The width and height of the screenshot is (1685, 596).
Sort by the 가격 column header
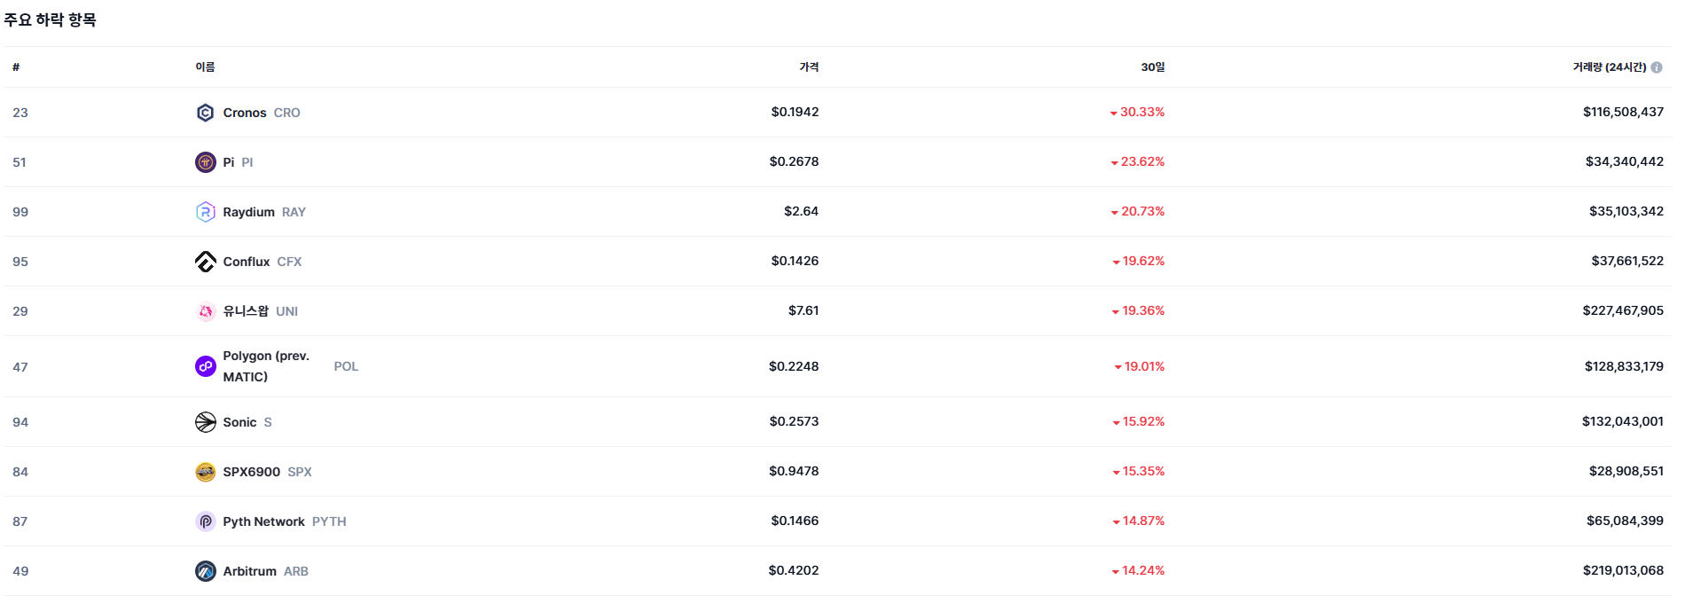point(809,67)
